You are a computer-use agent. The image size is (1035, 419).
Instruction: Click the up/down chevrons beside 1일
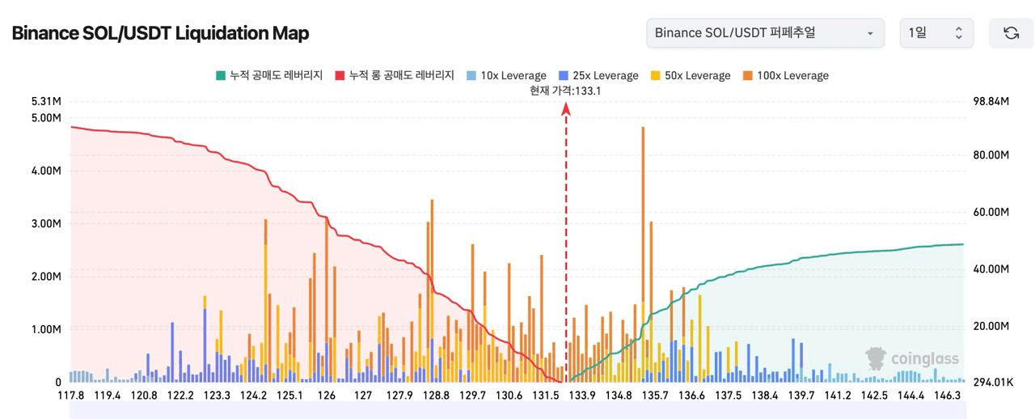point(959,33)
